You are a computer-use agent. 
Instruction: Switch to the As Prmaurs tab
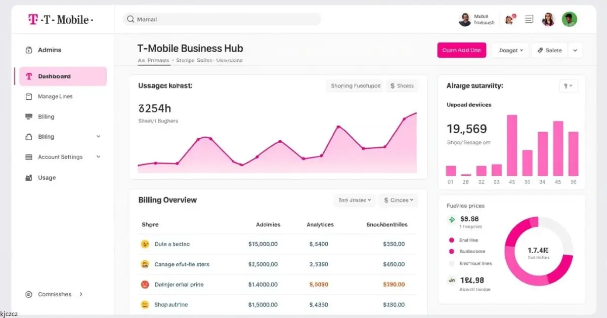point(154,60)
